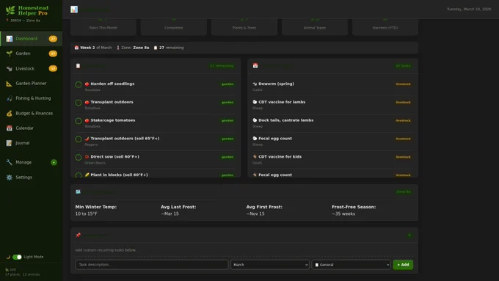
Task: Check the Direct sow (soil 60°F+) circle
Action: (79, 158)
